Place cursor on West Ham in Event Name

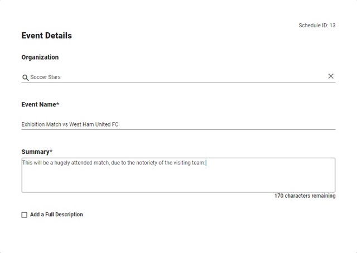81,124
